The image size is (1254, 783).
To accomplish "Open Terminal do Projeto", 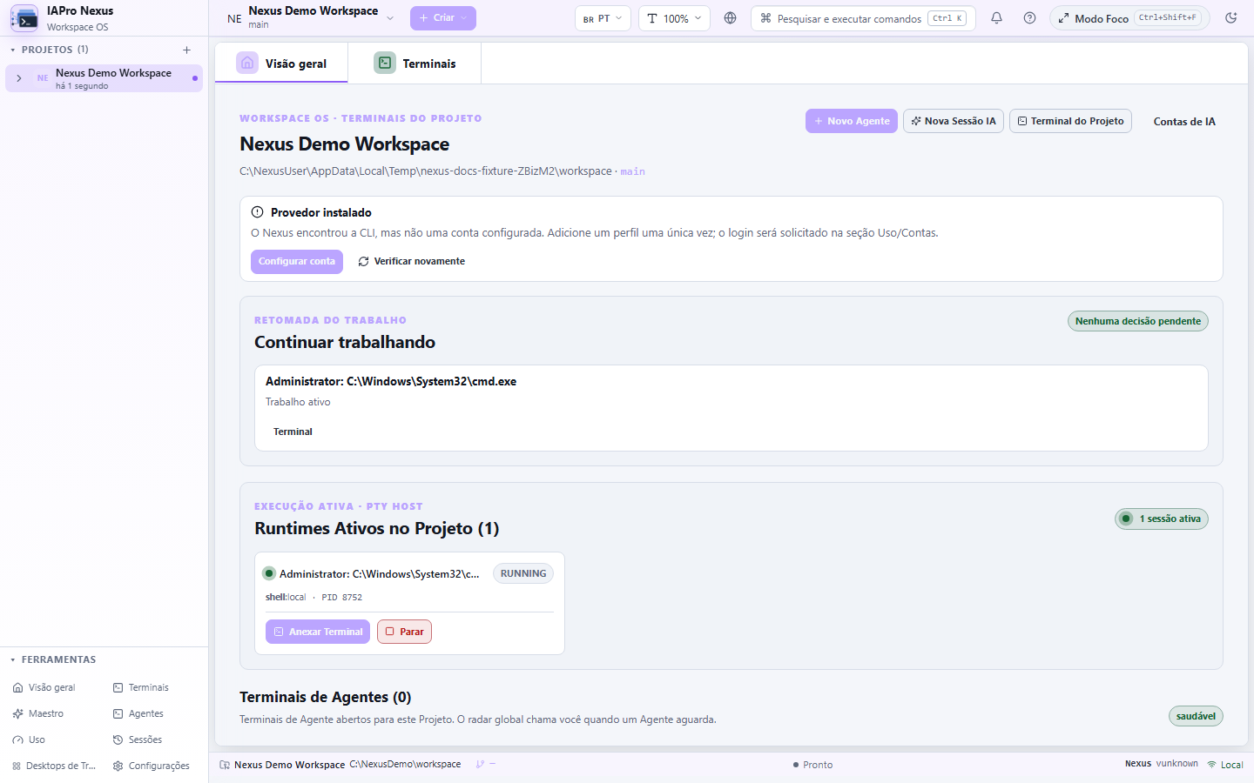I will click(x=1070, y=121).
